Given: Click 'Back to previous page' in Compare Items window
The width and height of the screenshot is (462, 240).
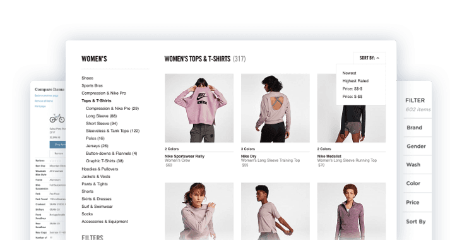Looking at the screenshot, I should pos(46,95).
